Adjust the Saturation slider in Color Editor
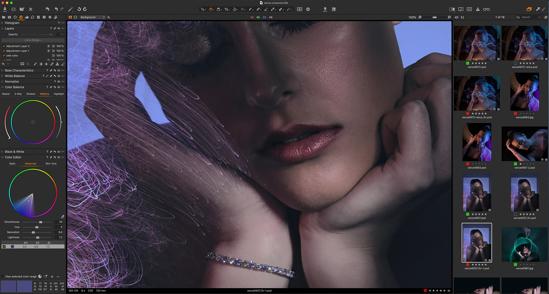The height and width of the screenshot is (294, 549). click(x=33, y=232)
